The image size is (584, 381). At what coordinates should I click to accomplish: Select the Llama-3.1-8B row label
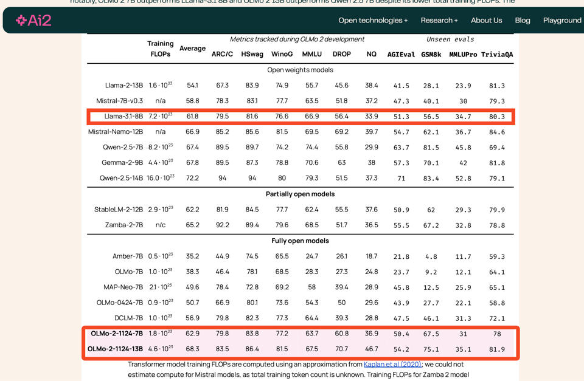(123, 117)
